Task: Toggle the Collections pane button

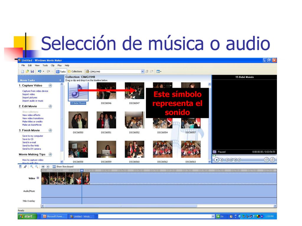Action: 75,72
